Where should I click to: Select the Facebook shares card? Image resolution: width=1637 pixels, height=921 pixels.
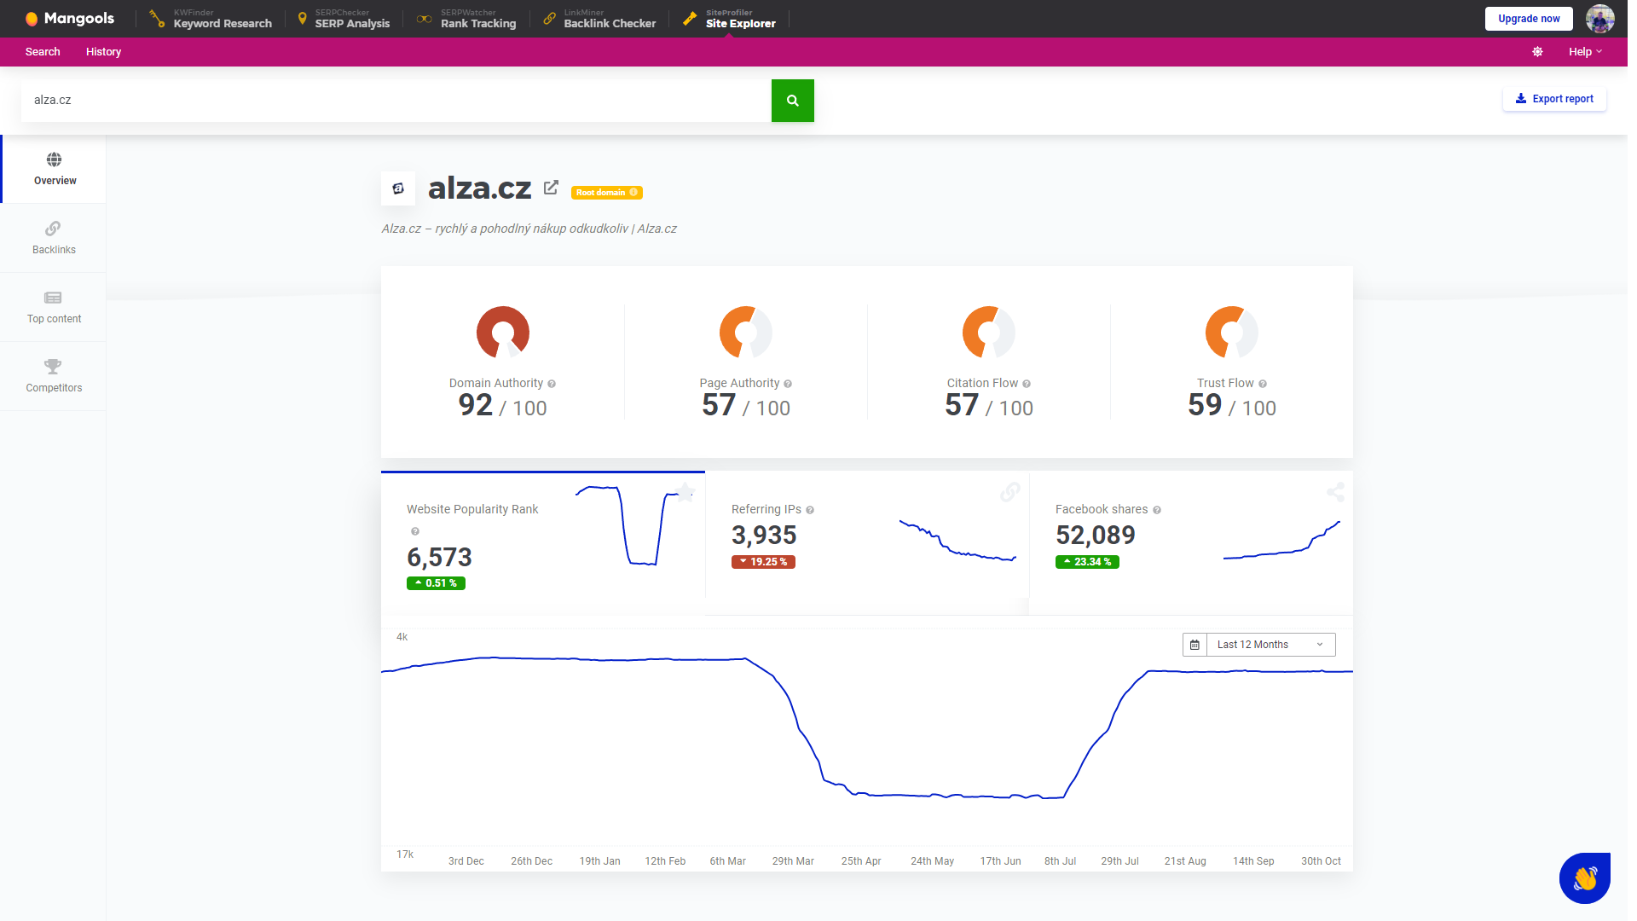click(x=1191, y=543)
